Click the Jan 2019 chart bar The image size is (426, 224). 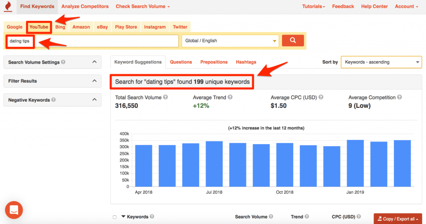[x=355, y=163]
